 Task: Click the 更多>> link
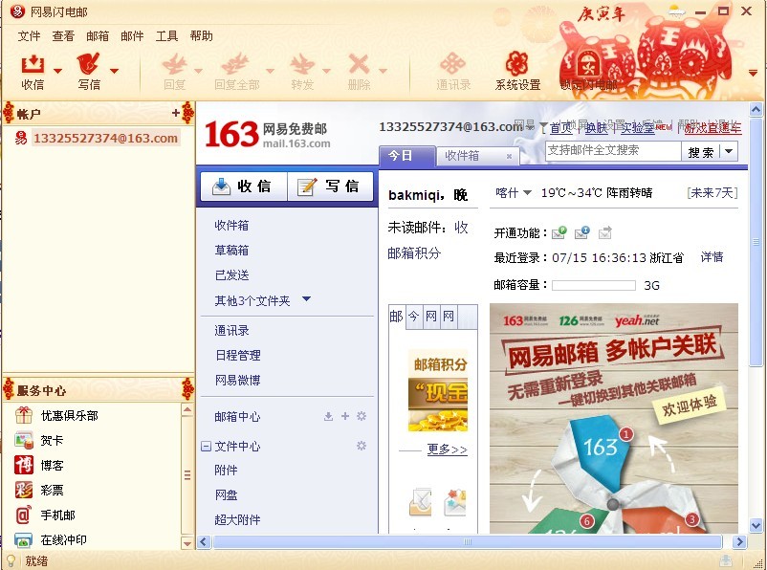447,449
